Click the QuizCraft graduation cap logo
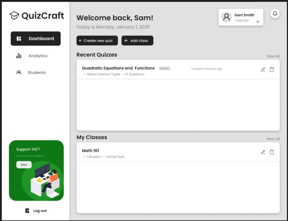 [x=14, y=15]
